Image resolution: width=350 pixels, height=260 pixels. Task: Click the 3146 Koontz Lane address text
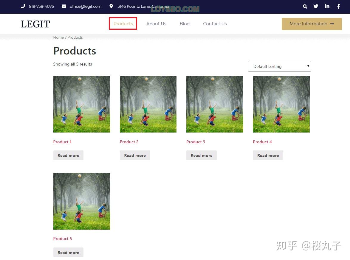coord(143,7)
